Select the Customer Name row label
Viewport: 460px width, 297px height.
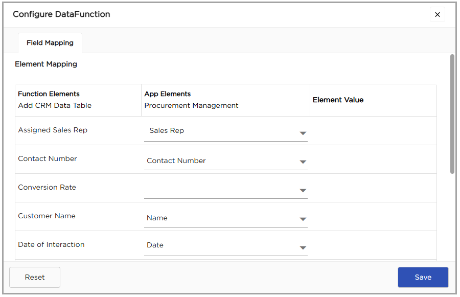(47, 216)
